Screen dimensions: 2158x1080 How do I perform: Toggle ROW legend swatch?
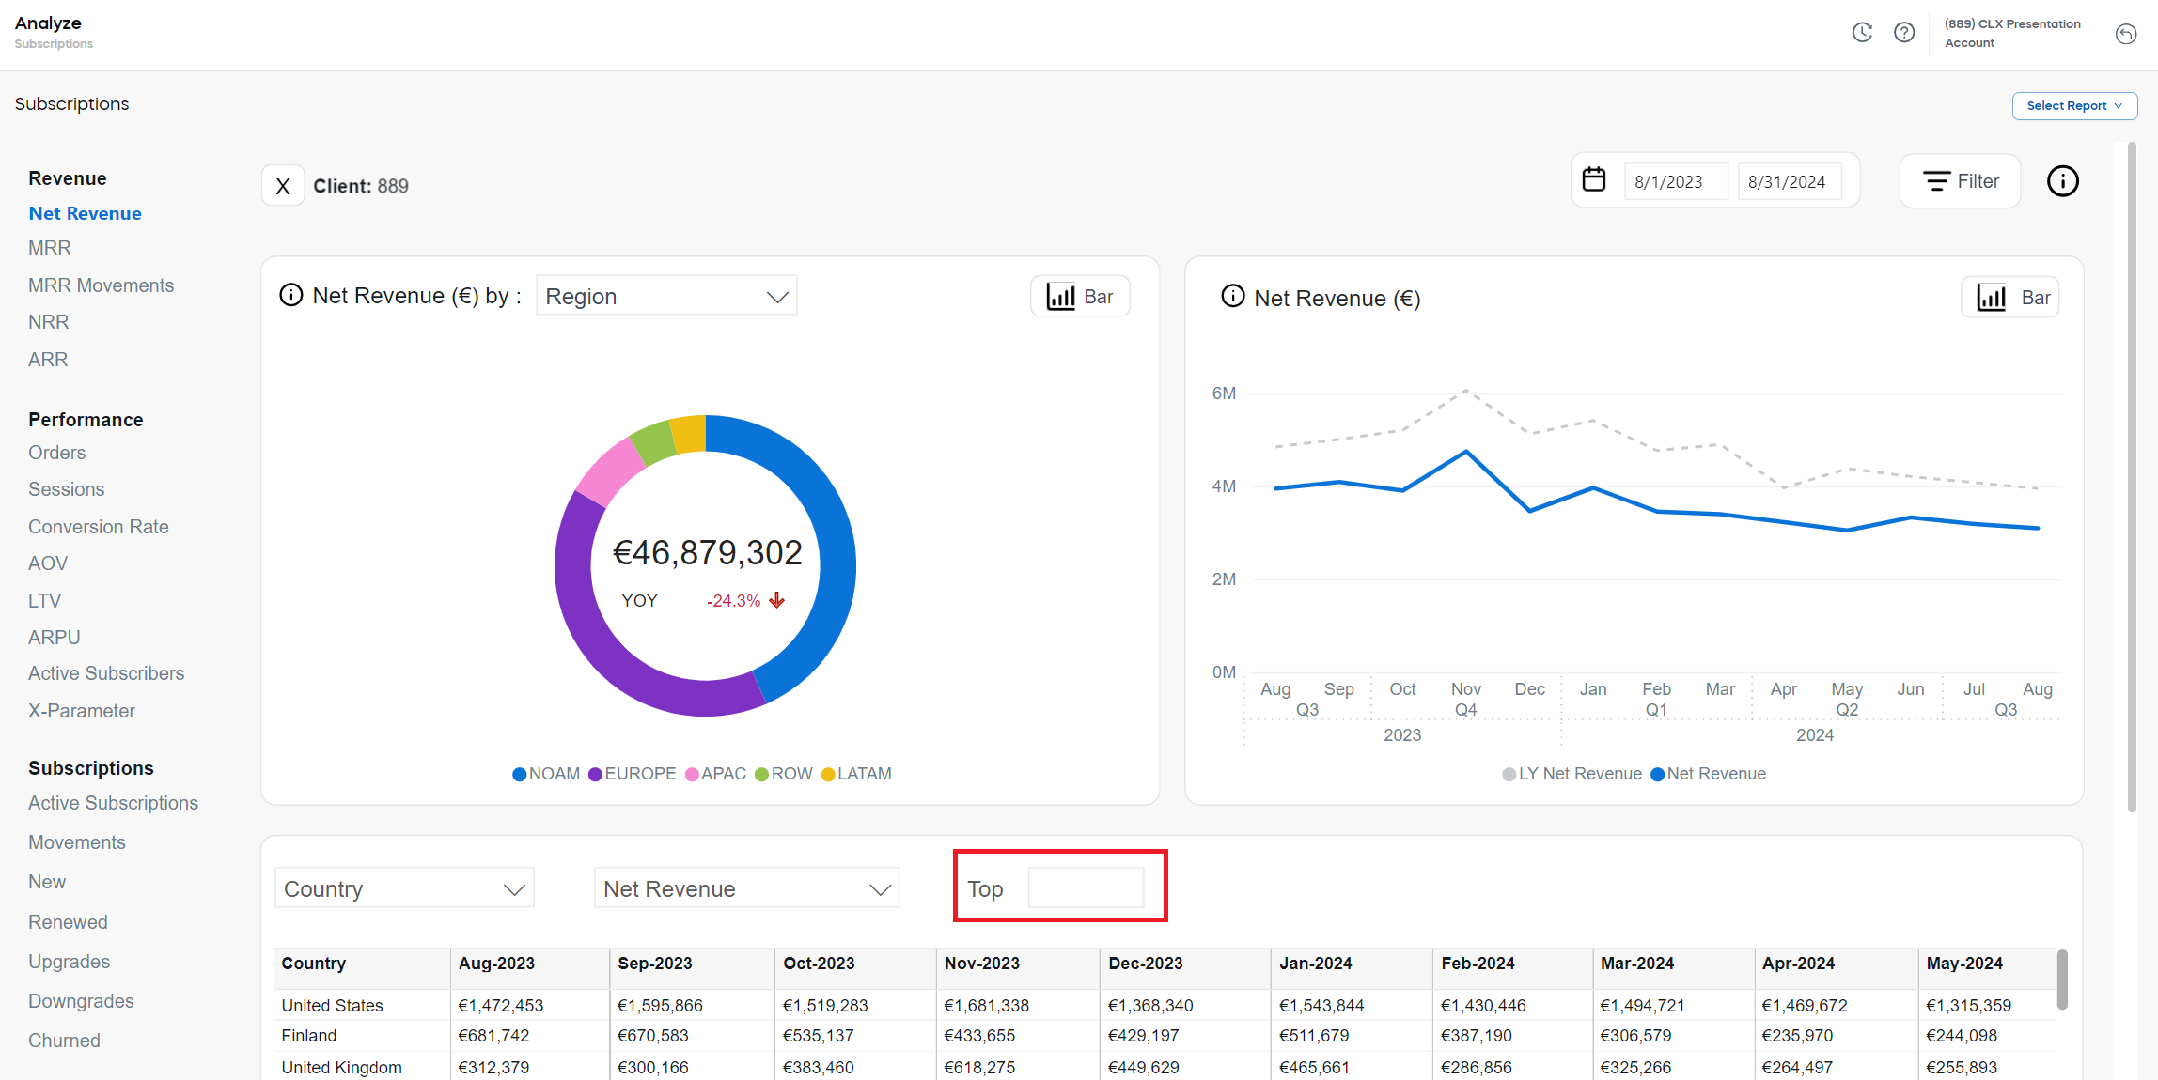click(x=762, y=774)
